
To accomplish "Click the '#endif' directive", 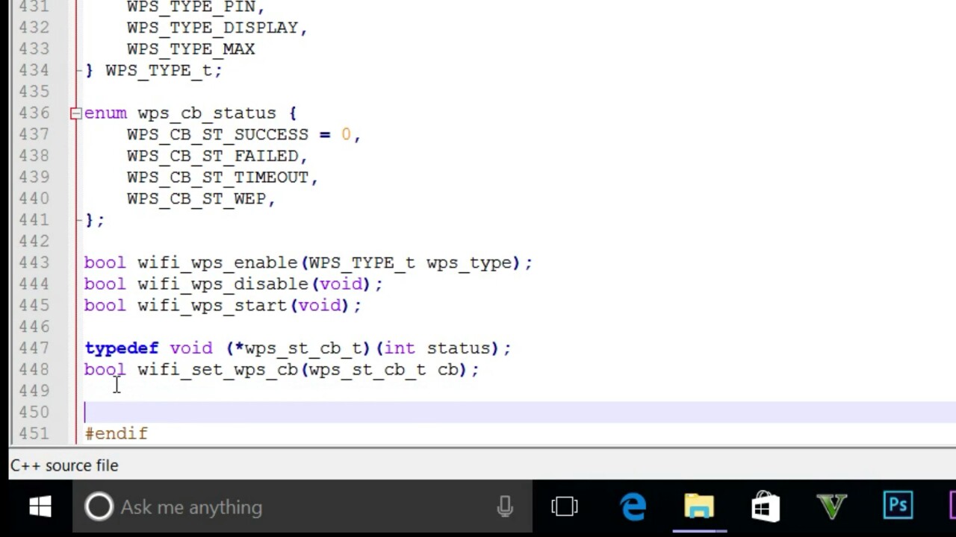I will [117, 434].
